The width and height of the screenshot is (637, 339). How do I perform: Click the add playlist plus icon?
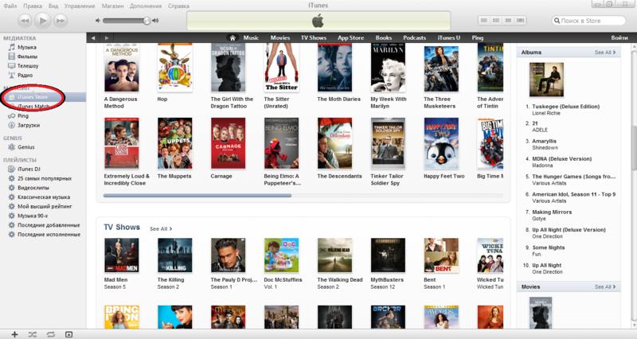coord(14,334)
